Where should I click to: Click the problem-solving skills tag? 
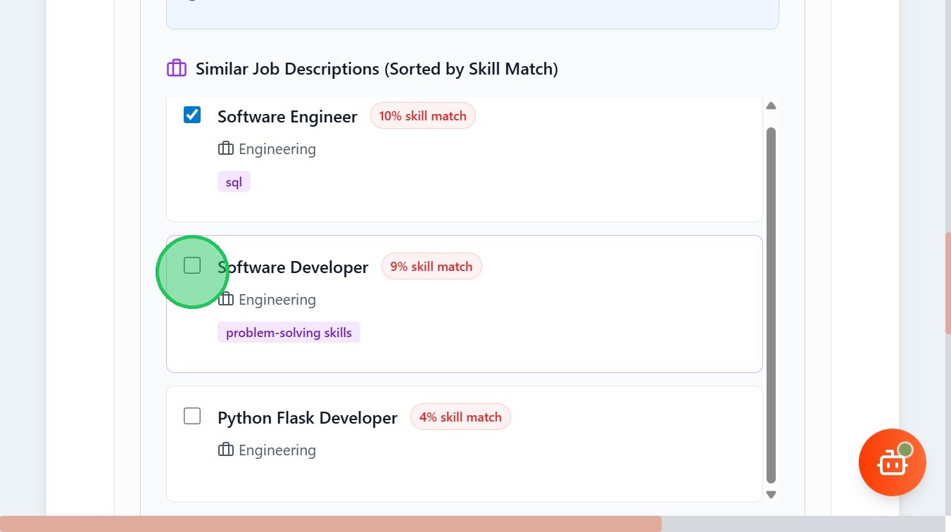pyautogui.click(x=289, y=332)
